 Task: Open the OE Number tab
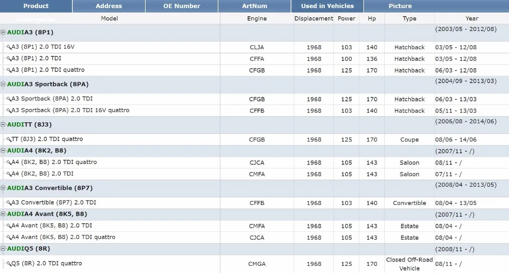[182, 6]
